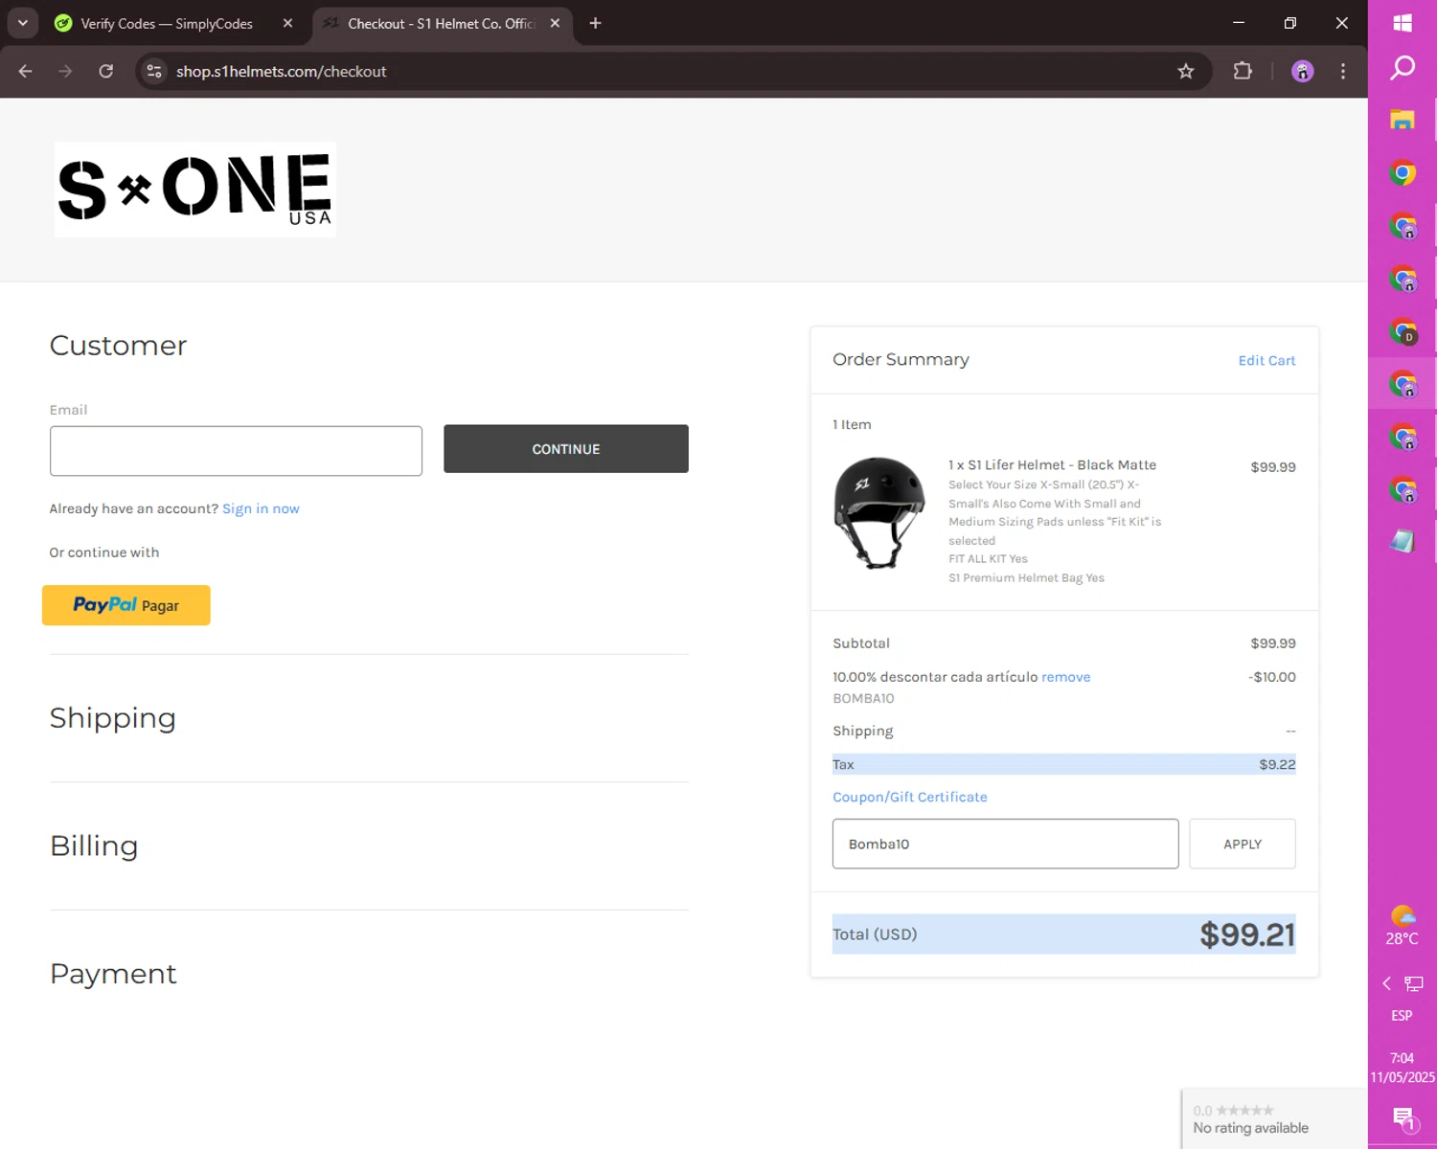Click the Shipping section heading
Screen dimensions: 1437x1149
113,718
